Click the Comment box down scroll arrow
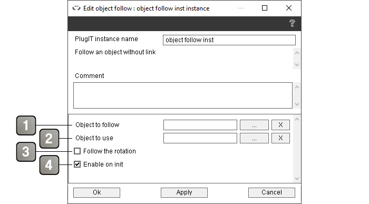Viewport: 369px width, 204px height. click(297, 104)
